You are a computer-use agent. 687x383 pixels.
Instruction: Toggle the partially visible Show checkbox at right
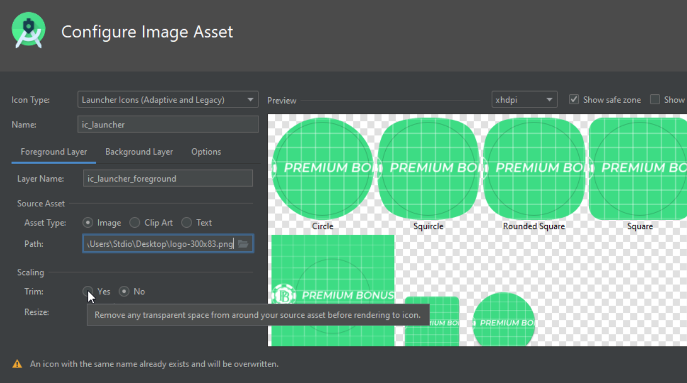tap(655, 99)
